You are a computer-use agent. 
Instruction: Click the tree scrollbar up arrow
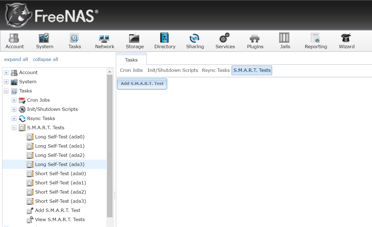(x=110, y=71)
